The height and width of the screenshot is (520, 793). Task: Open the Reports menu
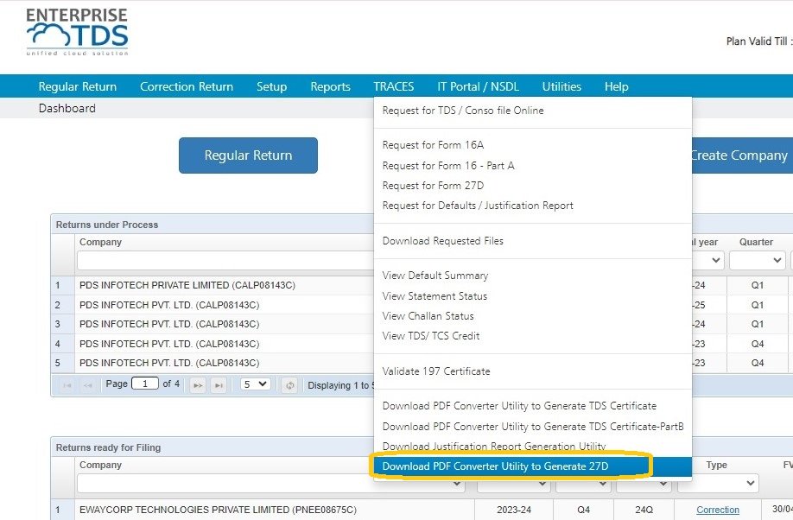[330, 86]
